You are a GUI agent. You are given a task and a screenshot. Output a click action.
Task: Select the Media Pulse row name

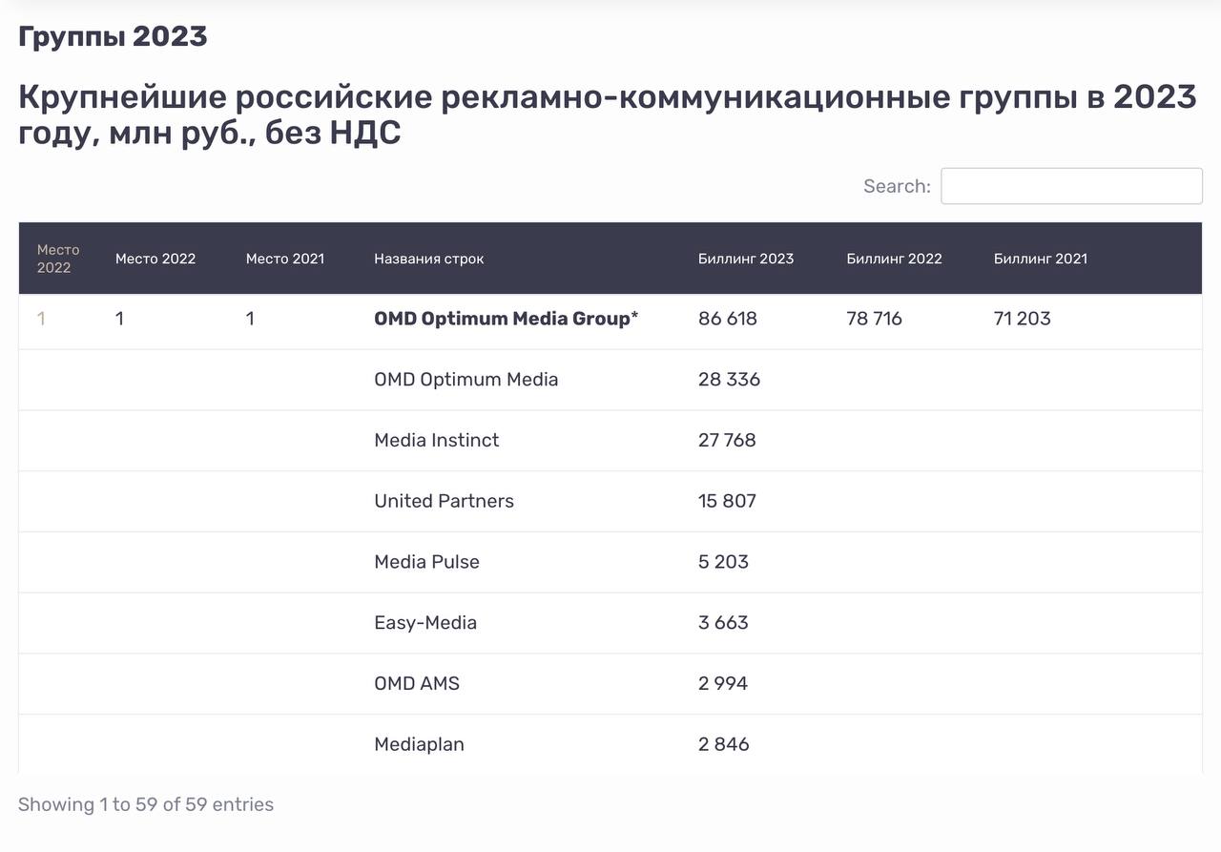tap(426, 562)
